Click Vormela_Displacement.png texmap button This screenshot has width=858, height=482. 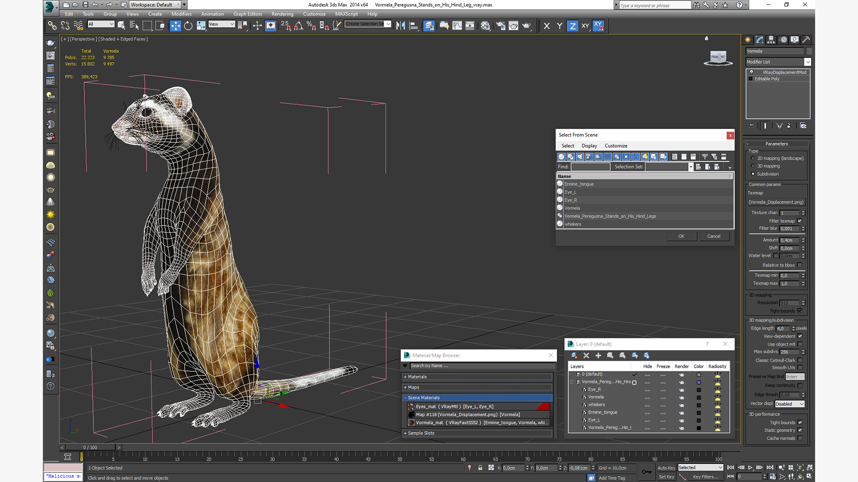pyautogui.click(x=776, y=202)
